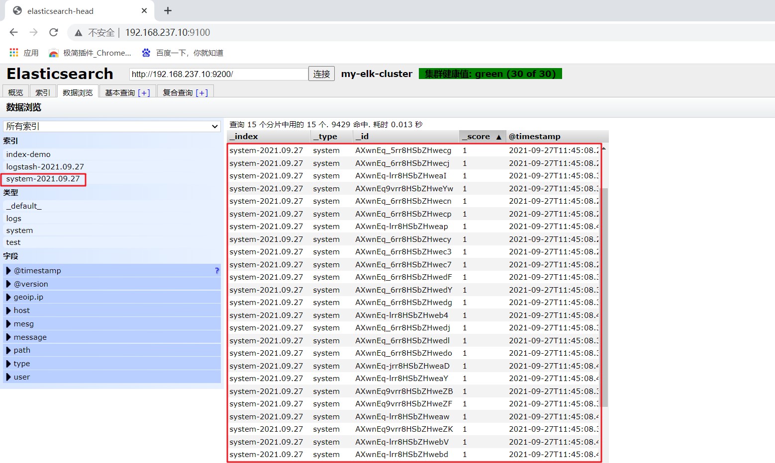Filter by the _default_ type
Screen dimensions: 775x463
[24, 206]
